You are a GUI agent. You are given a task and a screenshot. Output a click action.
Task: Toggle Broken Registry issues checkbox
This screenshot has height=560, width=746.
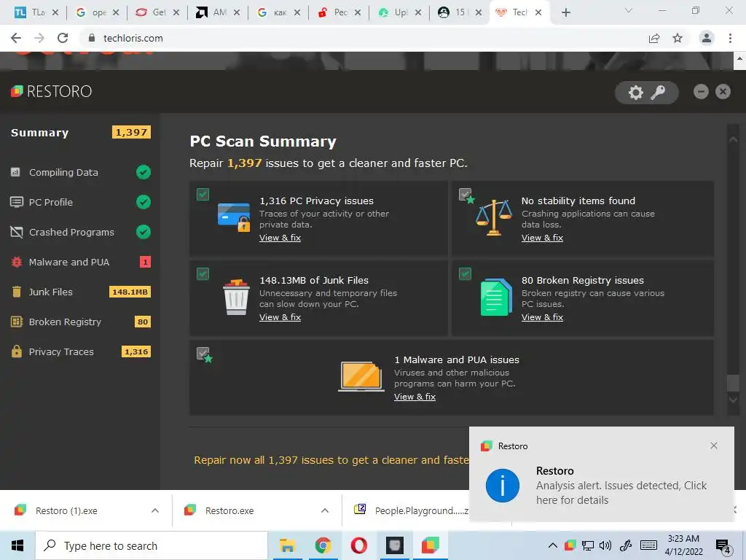465,274
